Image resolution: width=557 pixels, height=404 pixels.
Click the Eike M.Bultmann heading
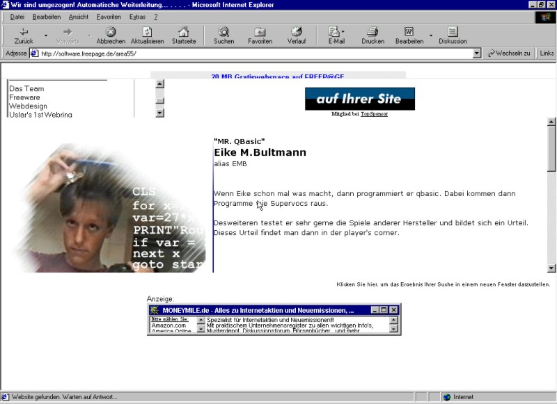[260, 152]
